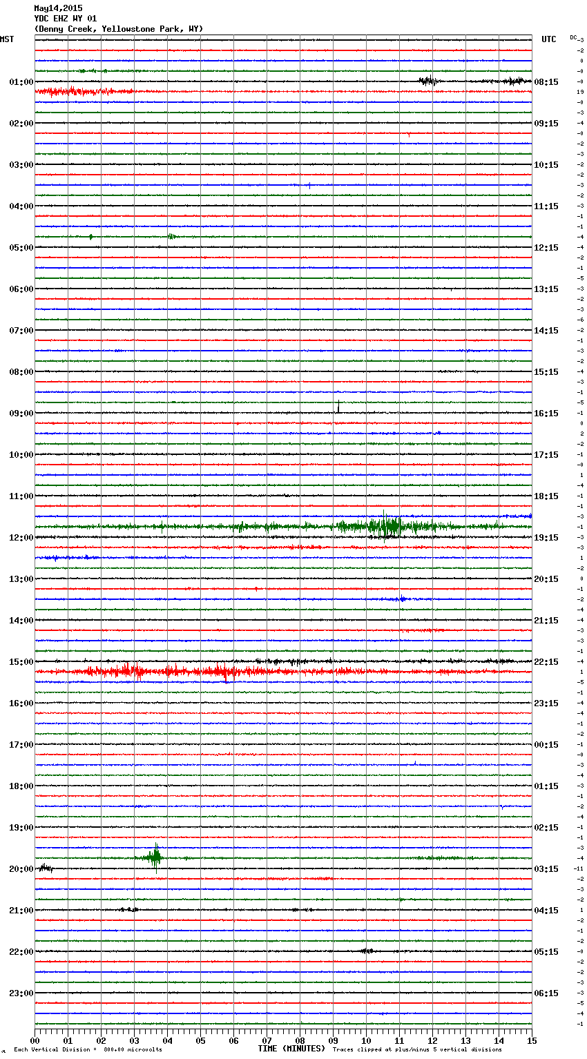Click the 21:15 UTC time label
Image resolution: width=587 pixels, height=1059 pixels.
tap(546, 621)
